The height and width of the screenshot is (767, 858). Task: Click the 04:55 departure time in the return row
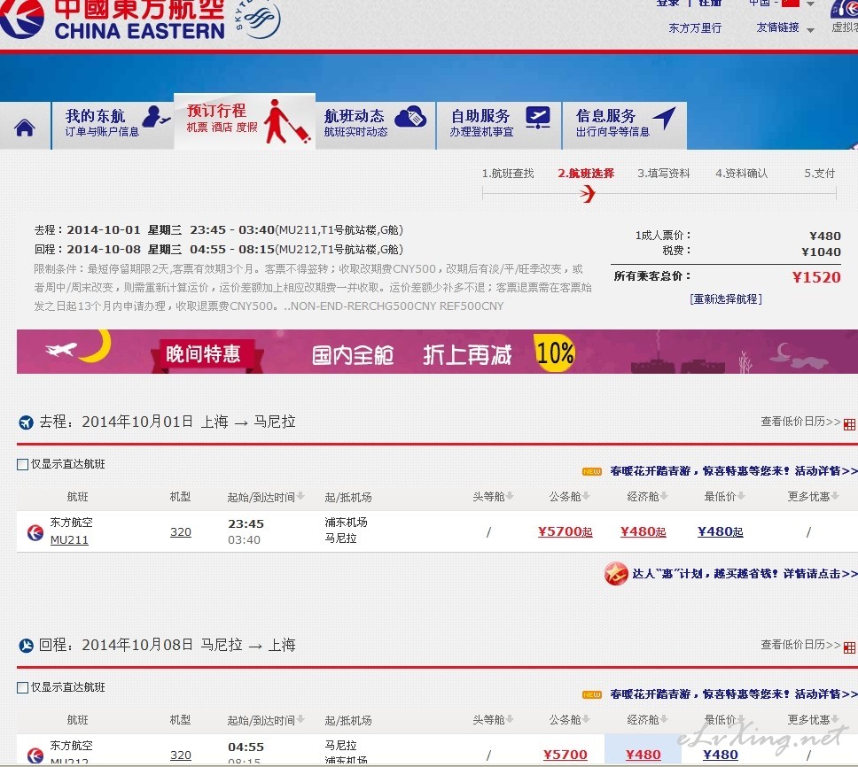point(246,747)
